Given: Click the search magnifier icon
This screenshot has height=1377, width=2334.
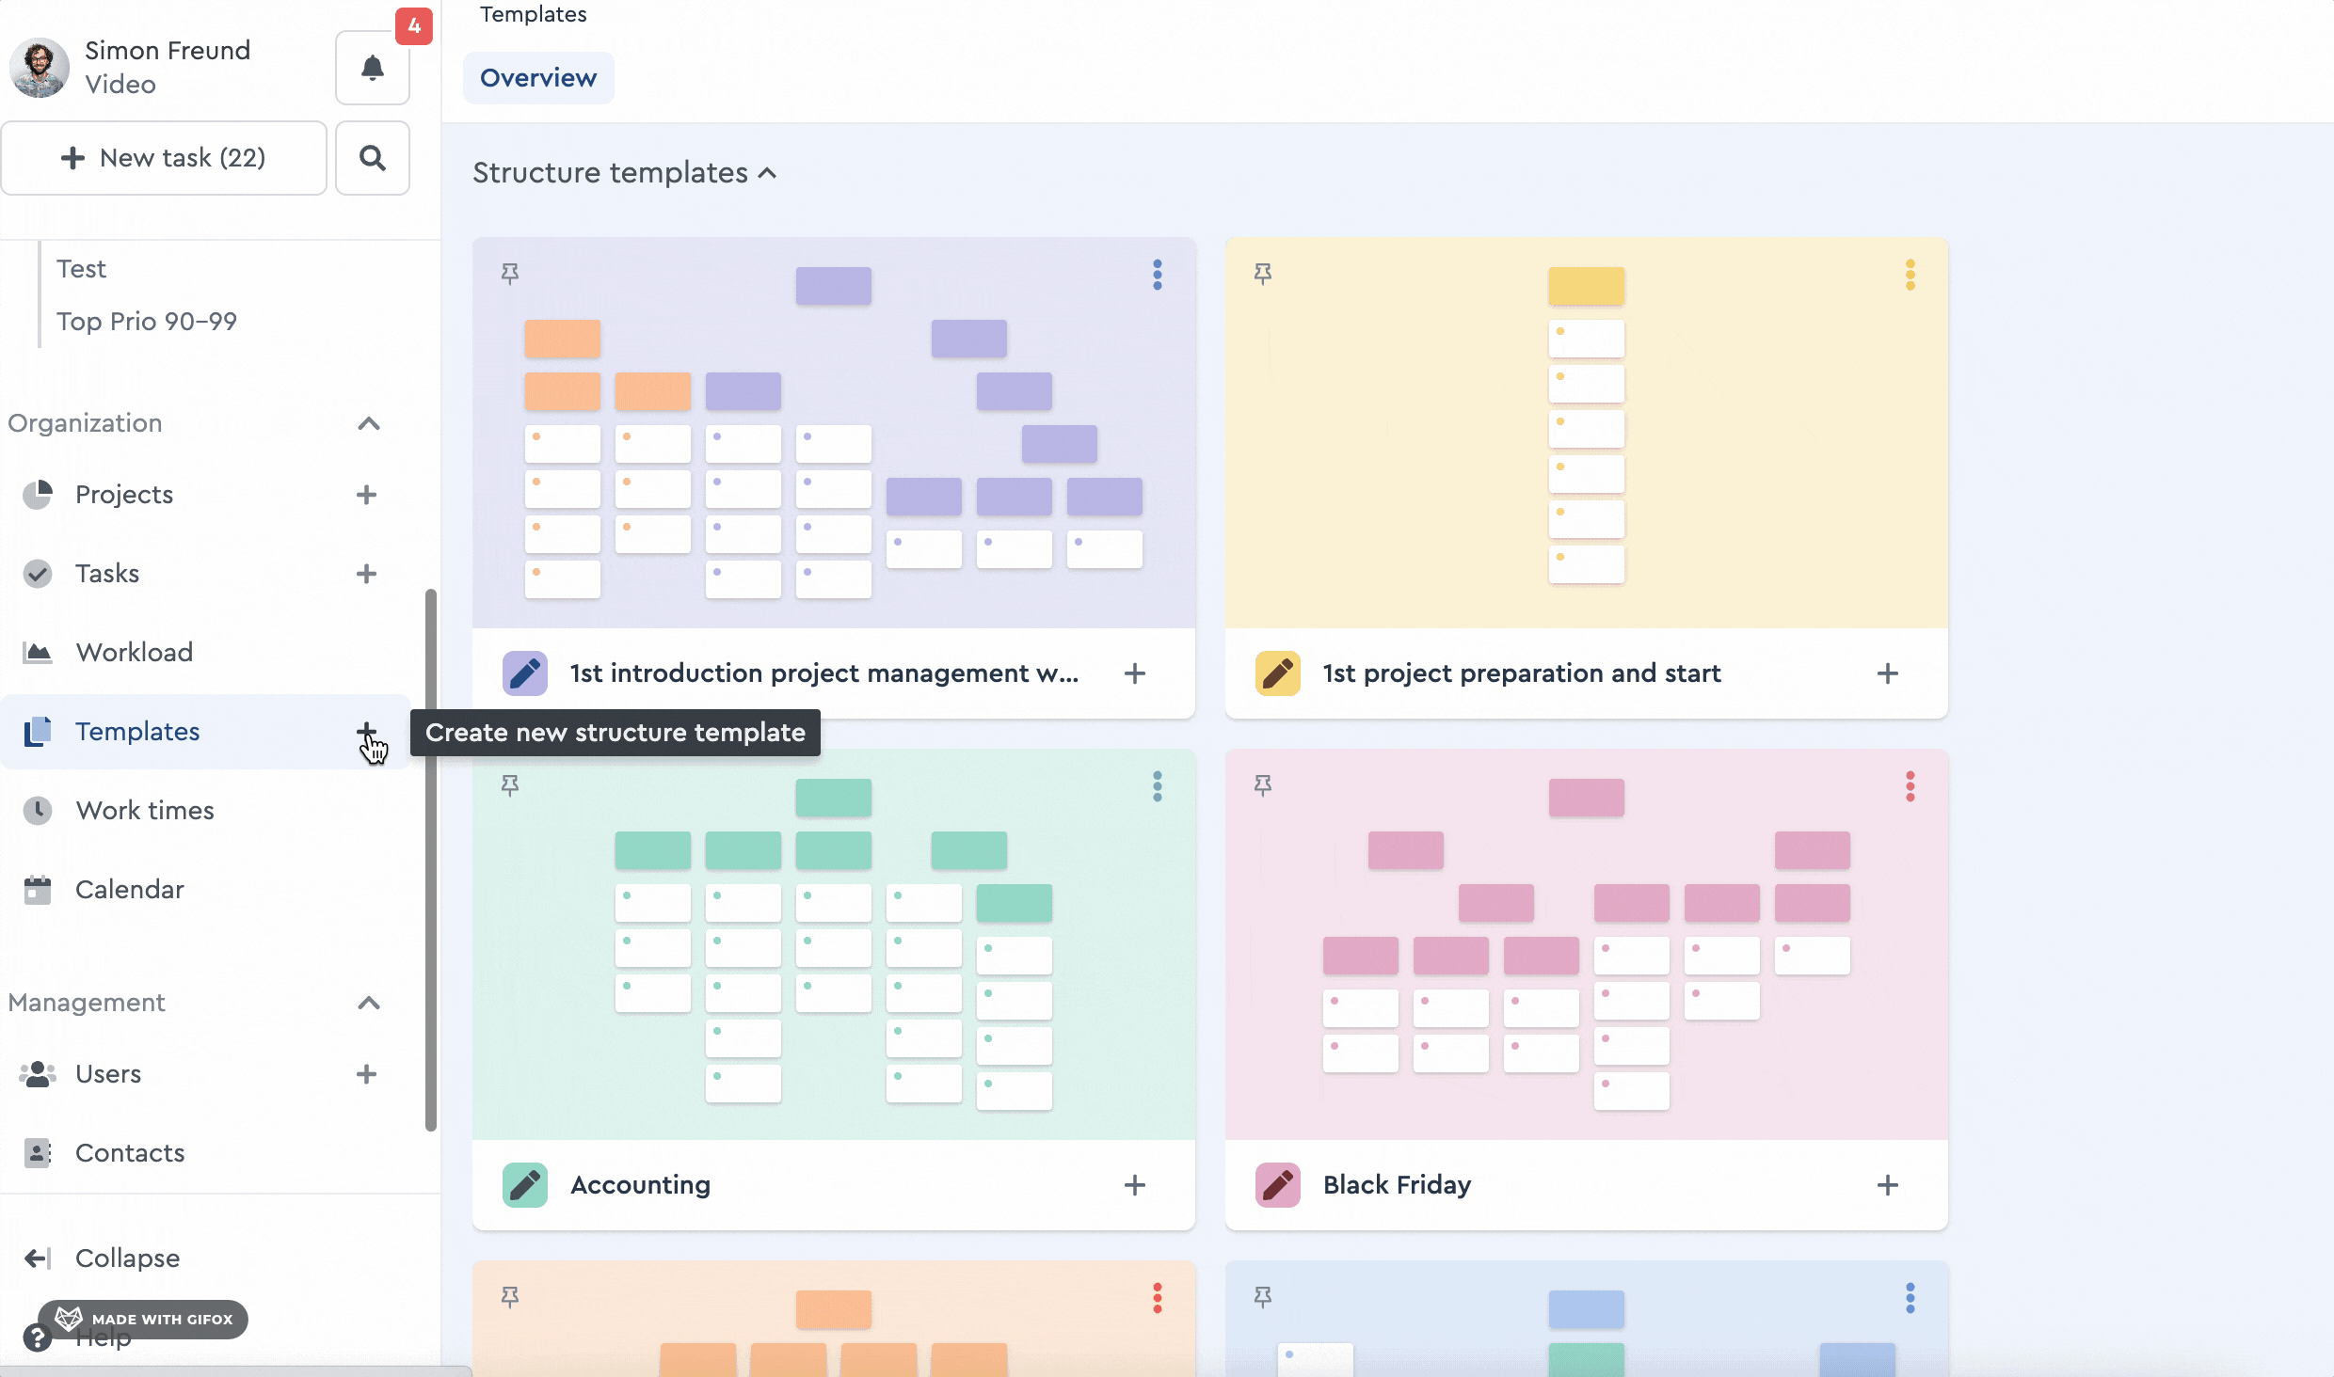Looking at the screenshot, I should pos(372,158).
